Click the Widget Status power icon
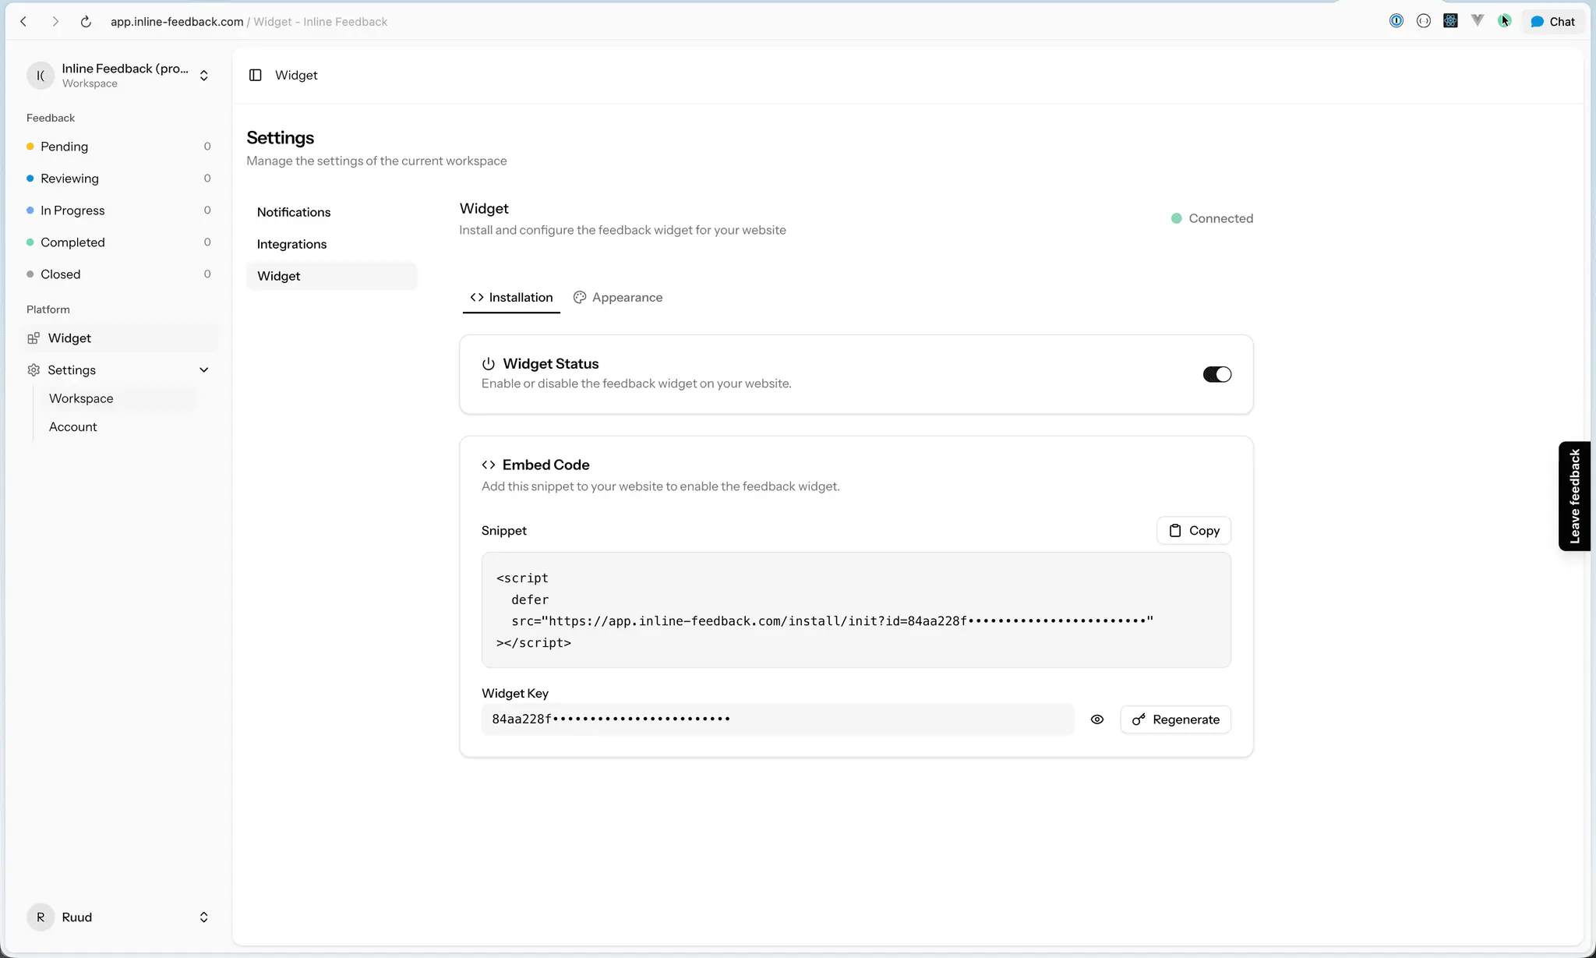1596x958 pixels. click(489, 364)
